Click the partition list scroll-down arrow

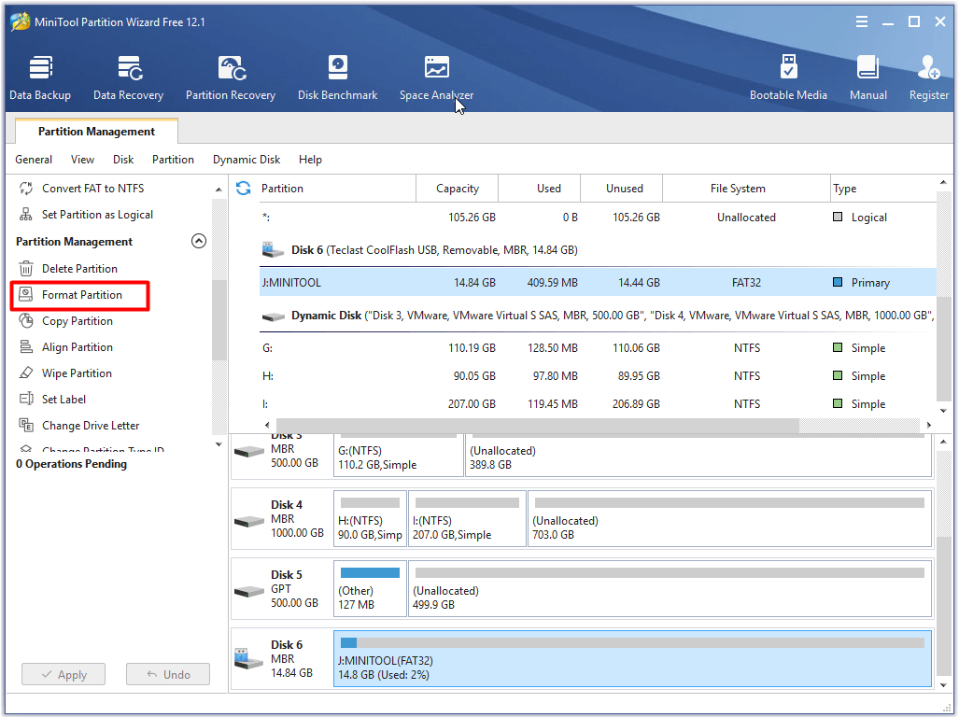(944, 411)
